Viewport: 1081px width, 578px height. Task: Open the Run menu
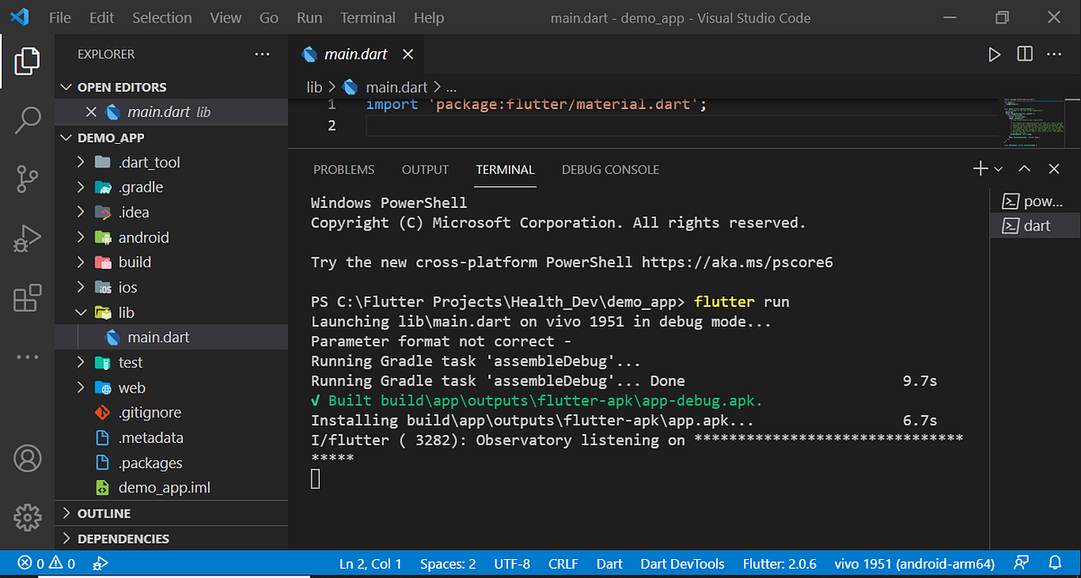tap(309, 18)
